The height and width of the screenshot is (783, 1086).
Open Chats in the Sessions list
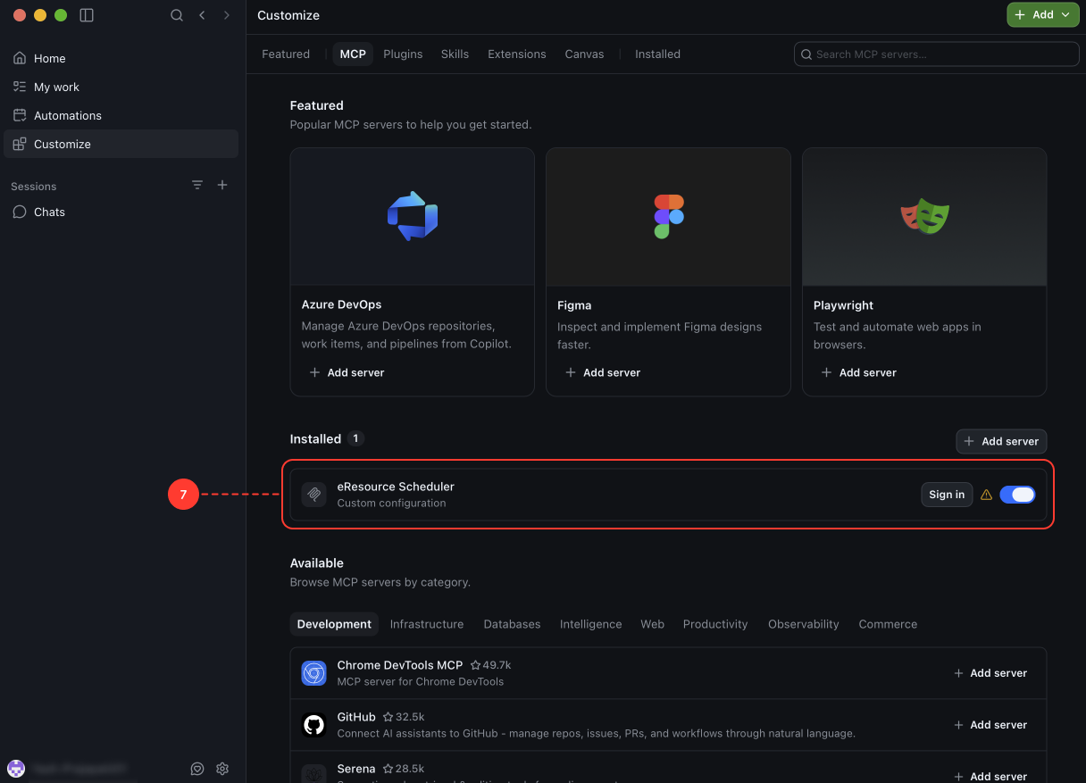click(x=121, y=212)
